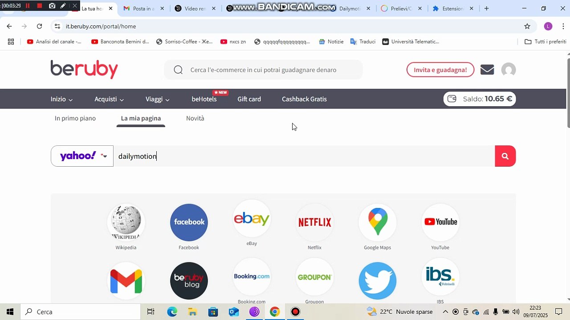The height and width of the screenshot is (320, 570).
Task: Open the Netflix shortcut icon
Action: point(314,222)
